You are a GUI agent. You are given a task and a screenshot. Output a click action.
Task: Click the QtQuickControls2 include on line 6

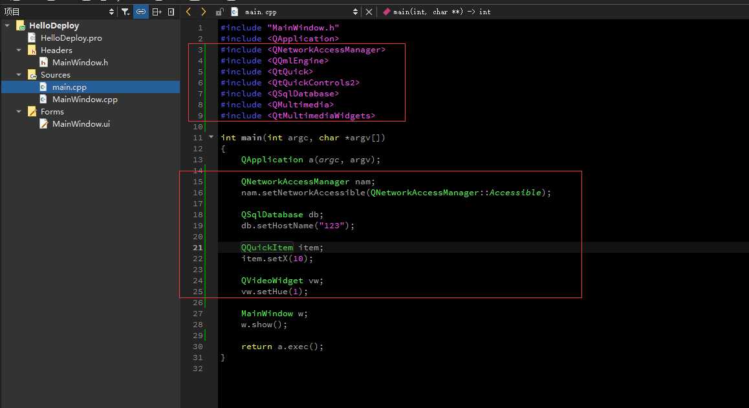pos(290,83)
